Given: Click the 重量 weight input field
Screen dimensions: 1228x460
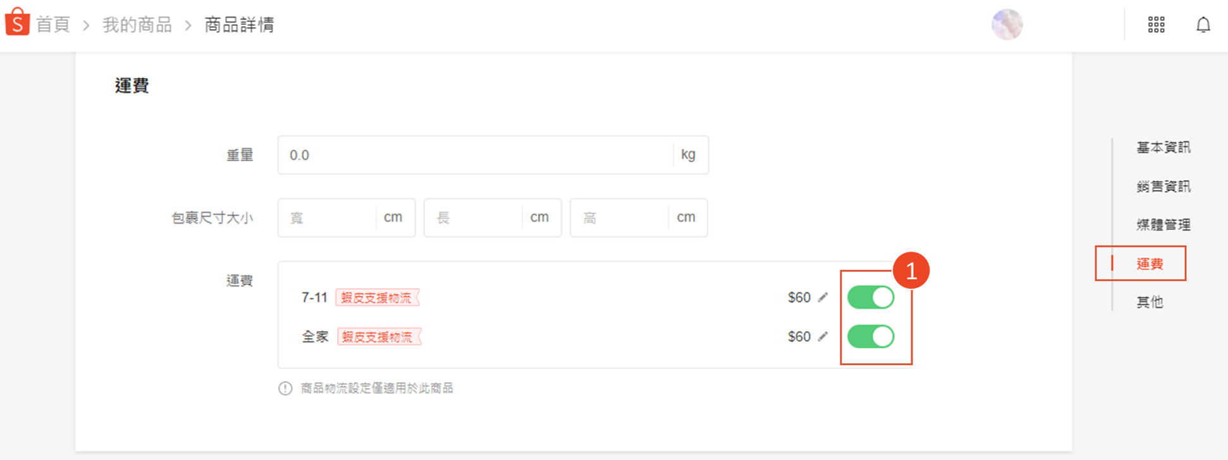Looking at the screenshot, I should pyautogui.click(x=474, y=155).
